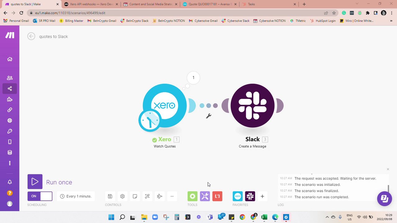Add a favorite with the plus button
This screenshot has height=223, width=397.
[x=262, y=196]
